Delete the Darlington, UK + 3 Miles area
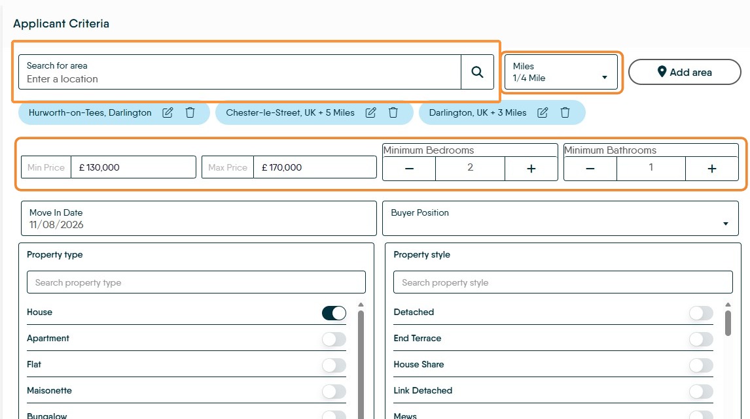Screen dimensions: 750x419 tap(565, 112)
